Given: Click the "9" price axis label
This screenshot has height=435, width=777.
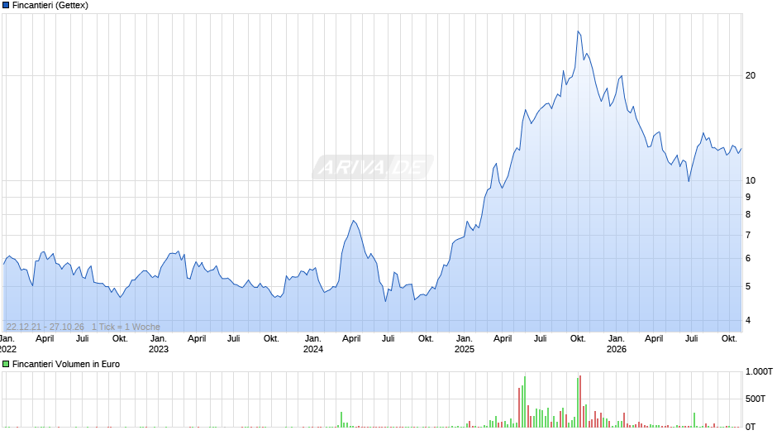Looking at the screenshot, I should click(748, 197).
